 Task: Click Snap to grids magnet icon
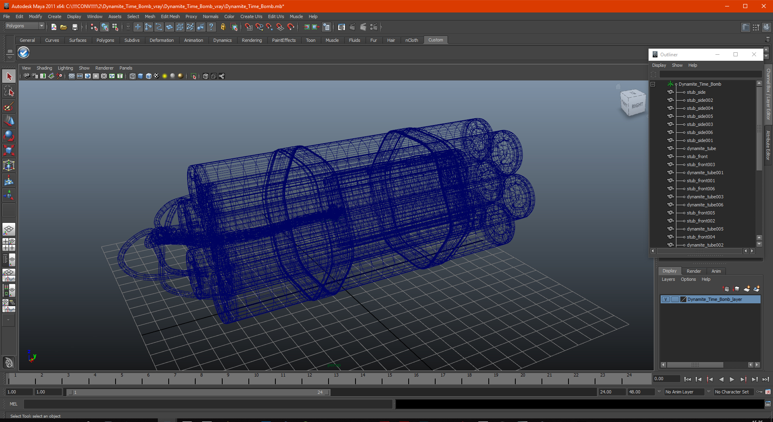coord(248,27)
